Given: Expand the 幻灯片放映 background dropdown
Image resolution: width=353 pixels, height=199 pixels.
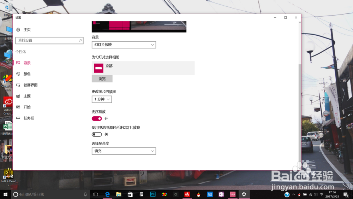Looking at the screenshot, I should (x=124, y=45).
